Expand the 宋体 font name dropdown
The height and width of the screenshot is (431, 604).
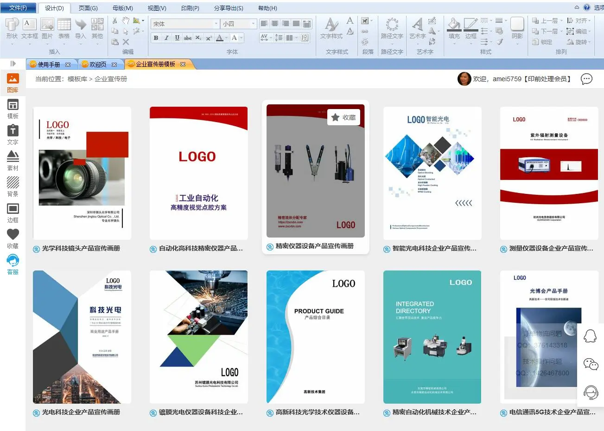point(216,24)
